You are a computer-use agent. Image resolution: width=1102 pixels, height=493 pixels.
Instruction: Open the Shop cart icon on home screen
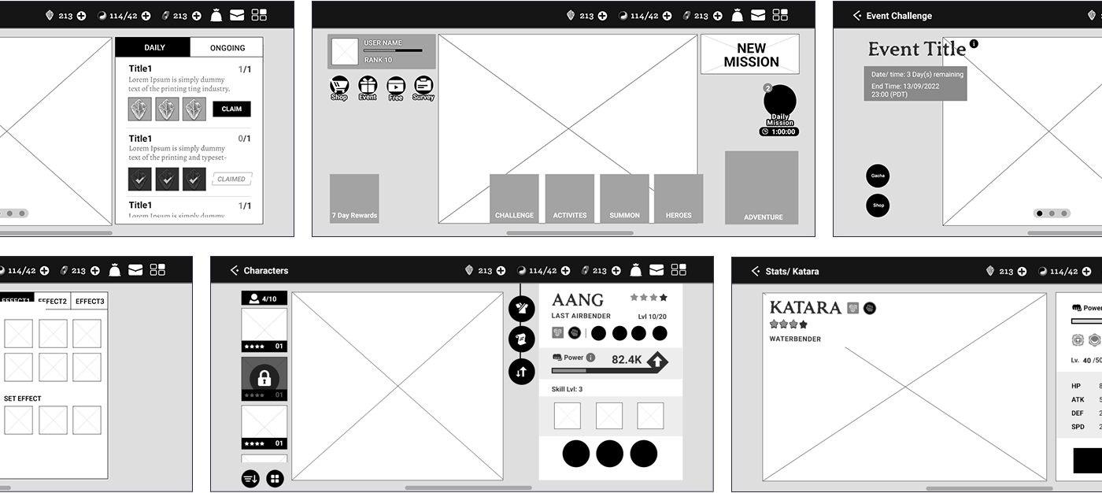(x=339, y=86)
